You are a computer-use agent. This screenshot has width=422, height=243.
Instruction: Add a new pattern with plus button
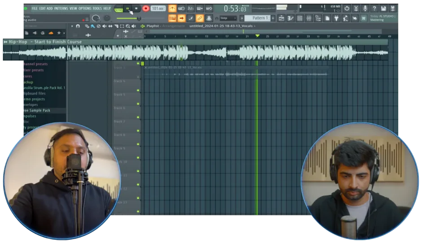click(273, 18)
